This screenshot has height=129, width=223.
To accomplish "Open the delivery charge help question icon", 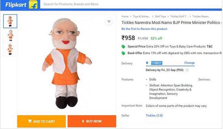I will pos(187,70).
